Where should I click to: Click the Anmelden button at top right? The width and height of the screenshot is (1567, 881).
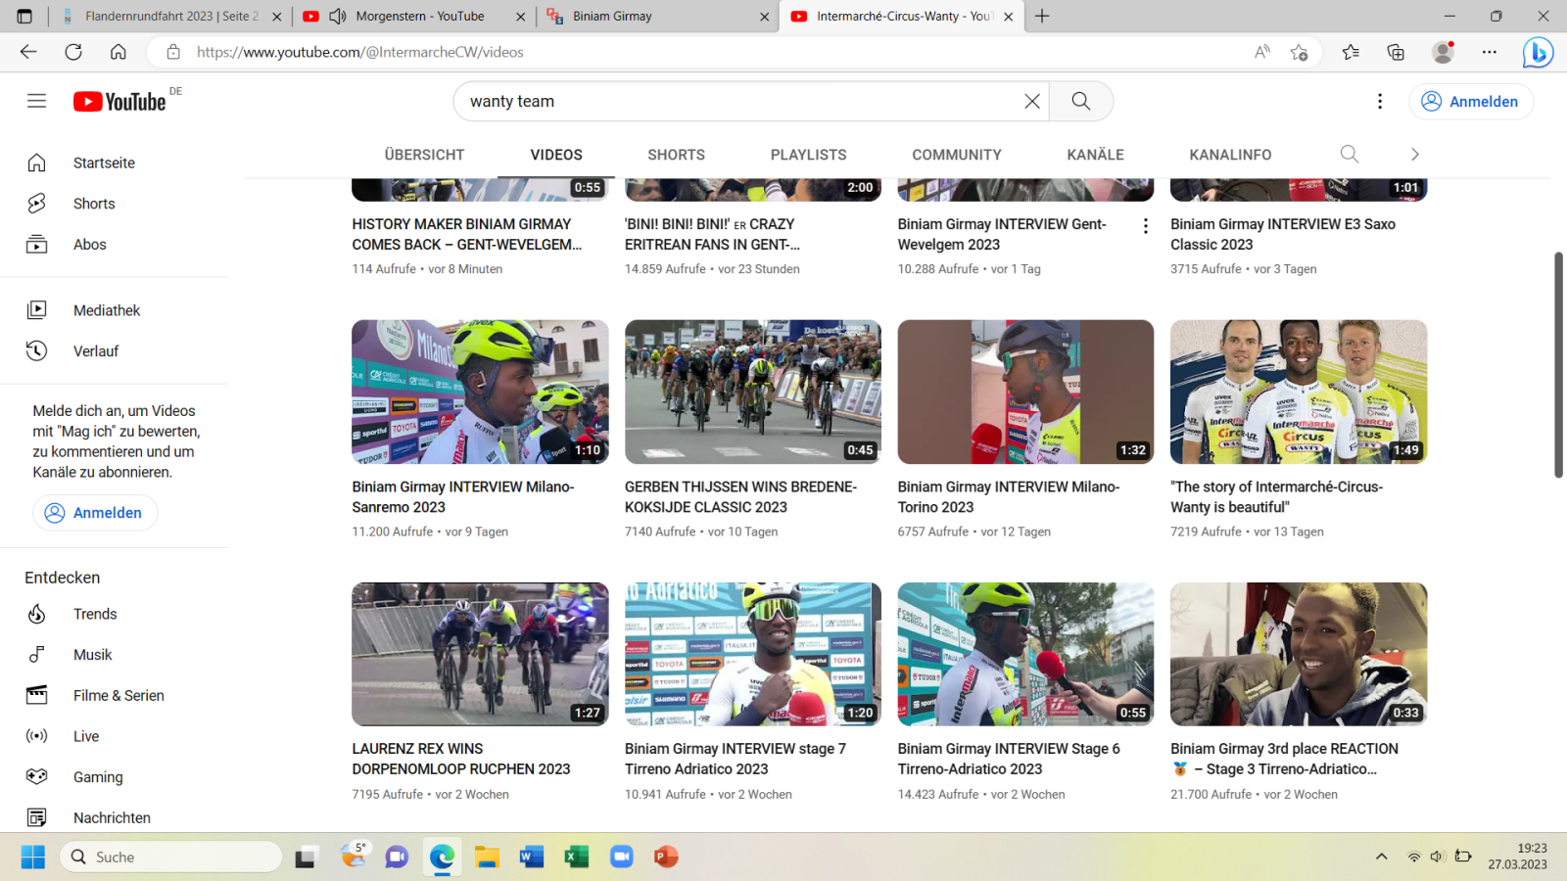coord(1470,102)
